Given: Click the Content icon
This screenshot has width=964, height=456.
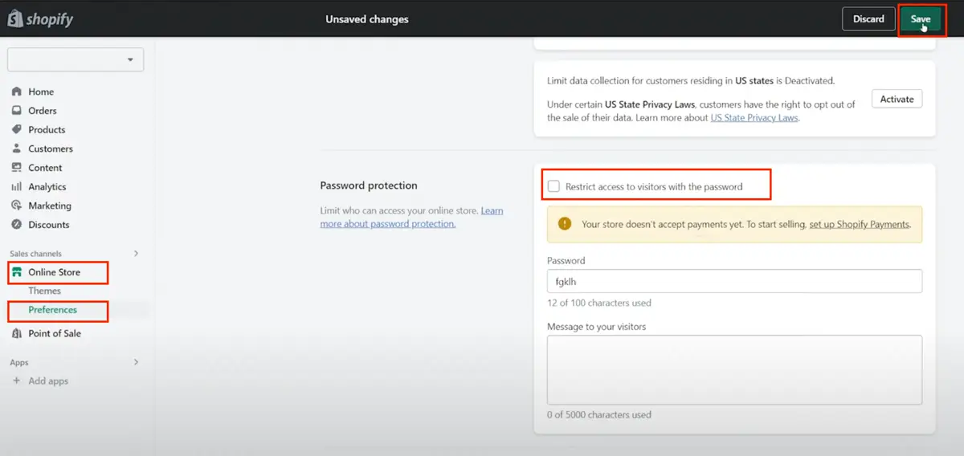Looking at the screenshot, I should tap(16, 168).
